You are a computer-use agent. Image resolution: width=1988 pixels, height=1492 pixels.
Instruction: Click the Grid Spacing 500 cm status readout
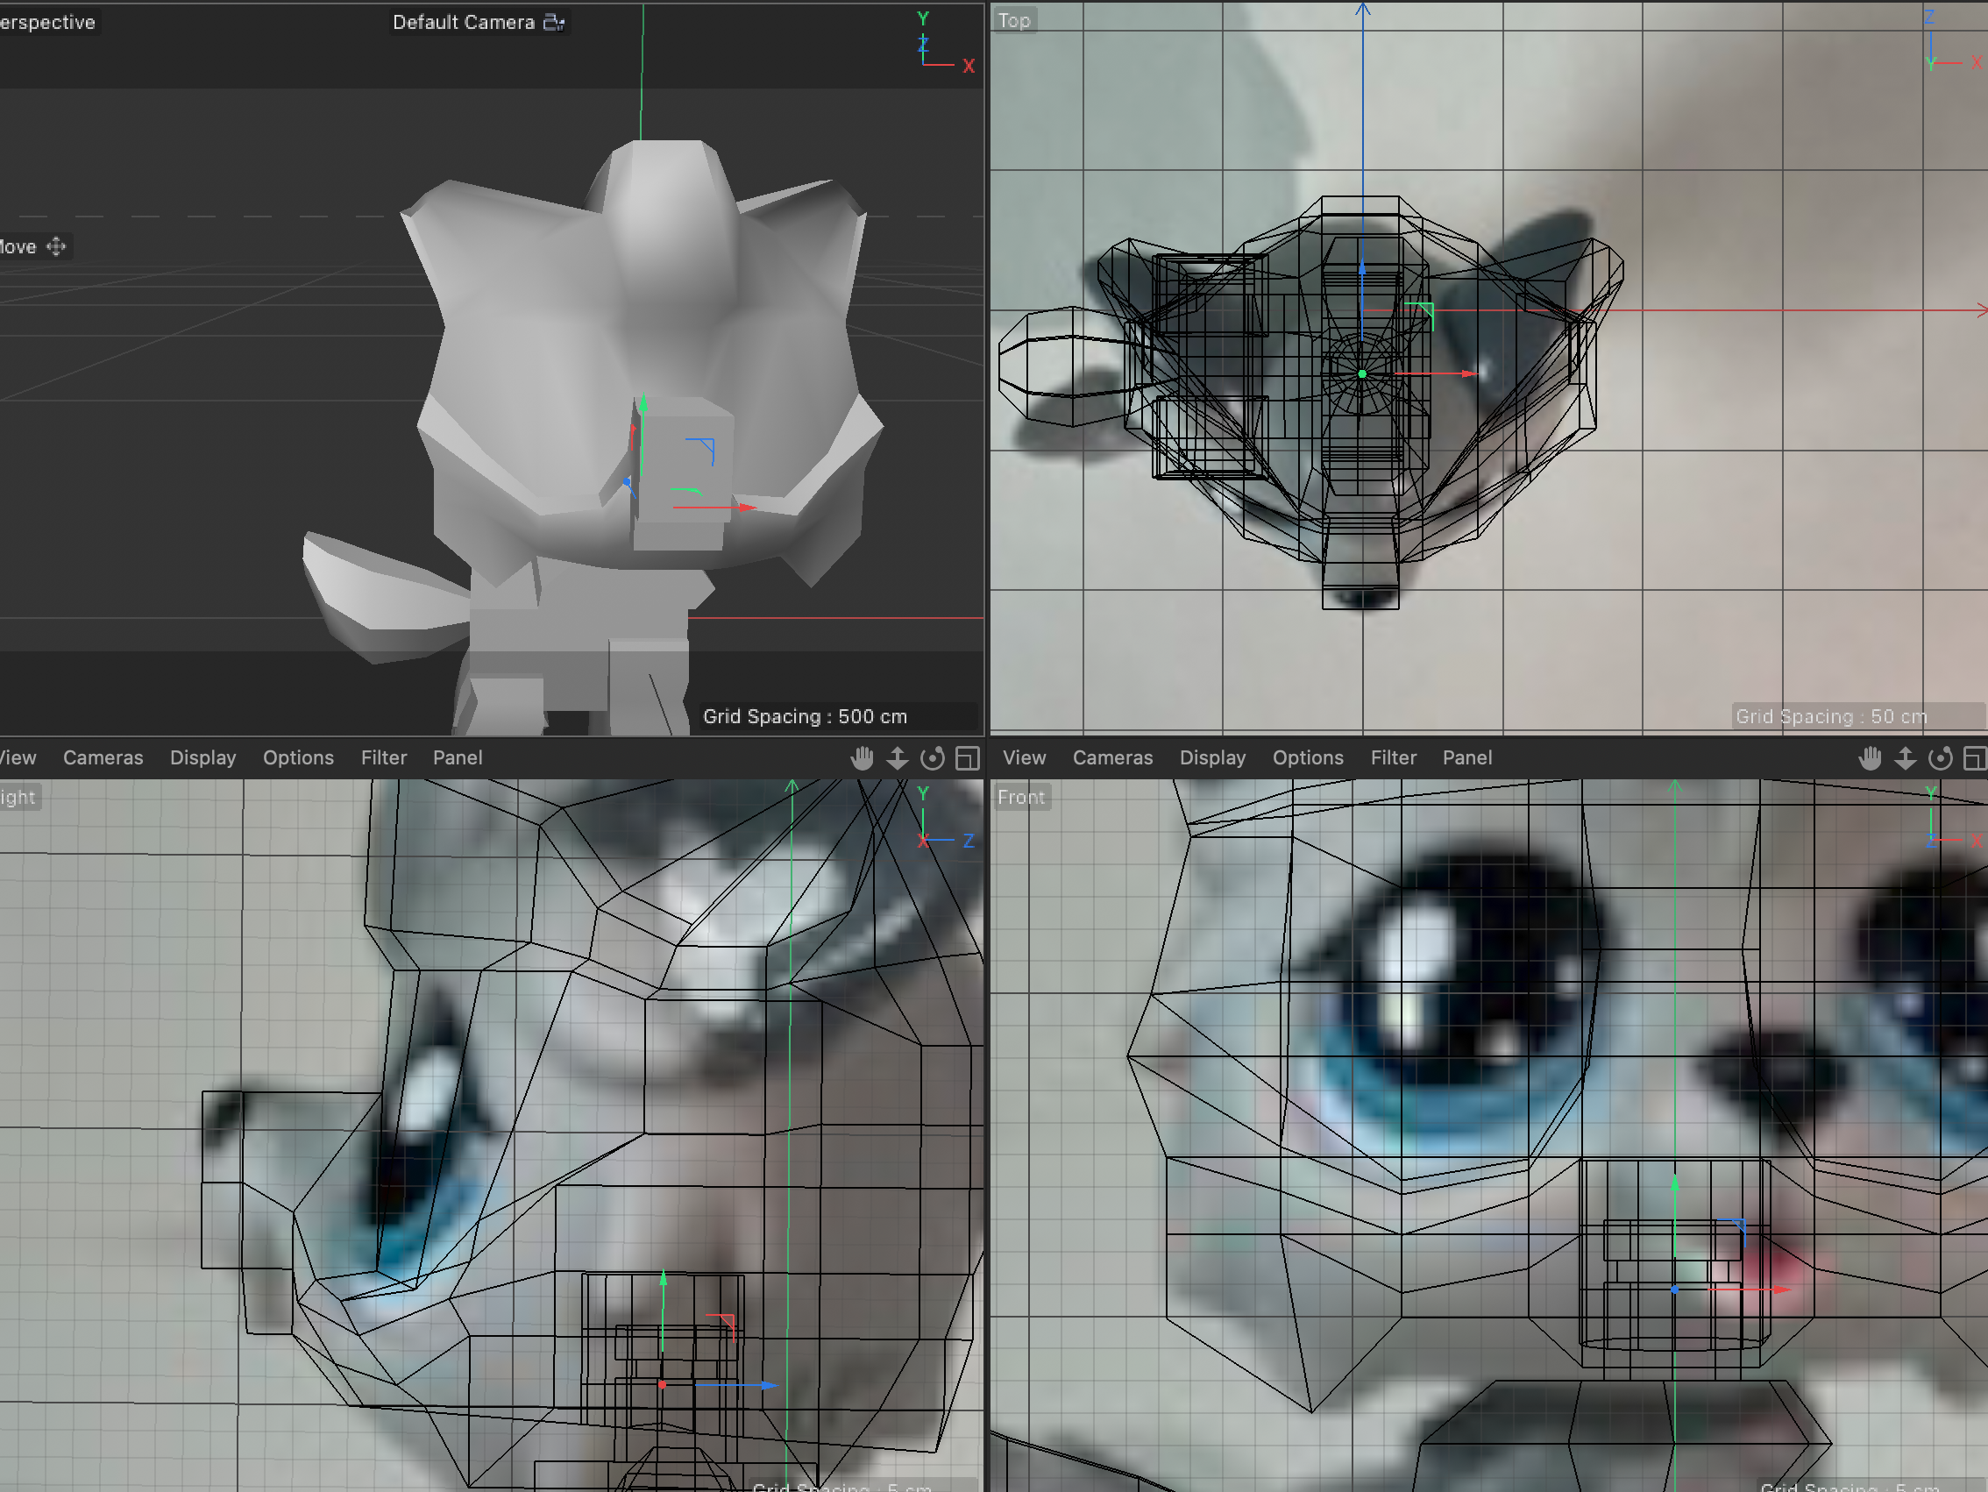click(x=805, y=715)
